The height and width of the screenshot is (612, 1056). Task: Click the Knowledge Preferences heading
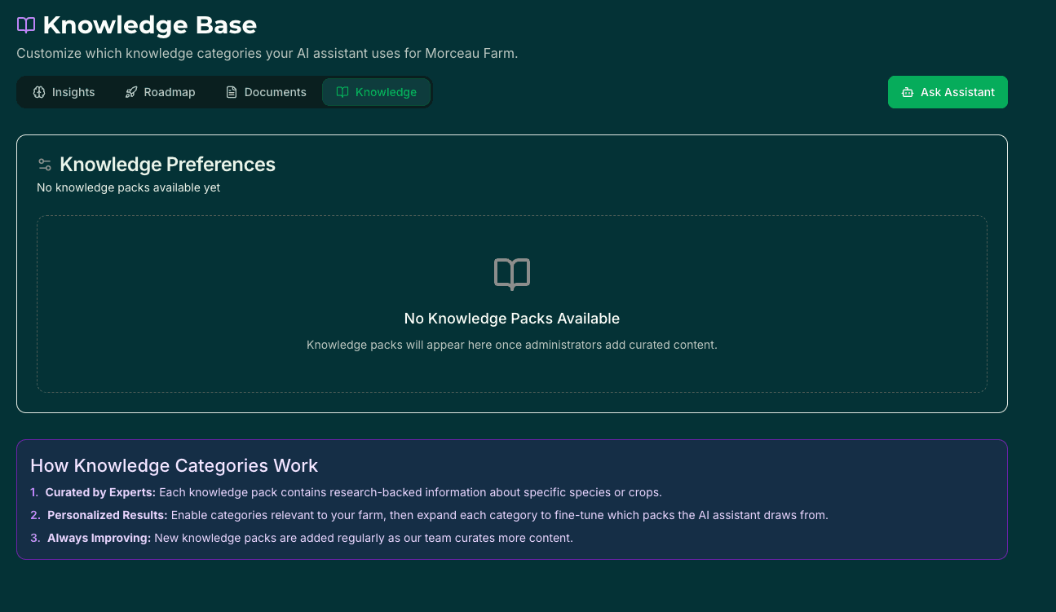(x=169, y=164)
